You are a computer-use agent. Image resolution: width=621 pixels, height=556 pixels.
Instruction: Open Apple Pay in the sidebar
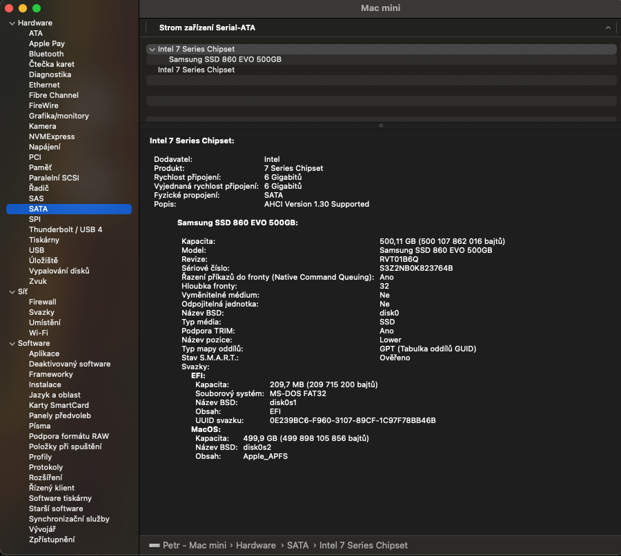tap(47, 43)
